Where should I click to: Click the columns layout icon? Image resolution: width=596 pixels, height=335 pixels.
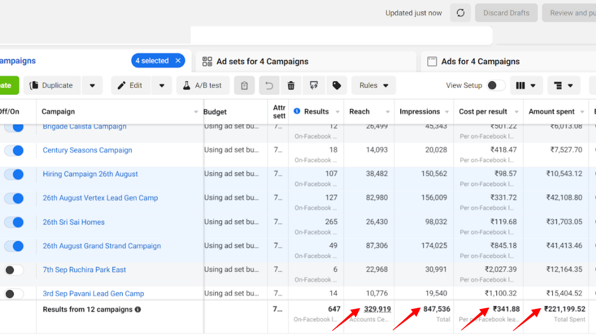click(520, 85)
